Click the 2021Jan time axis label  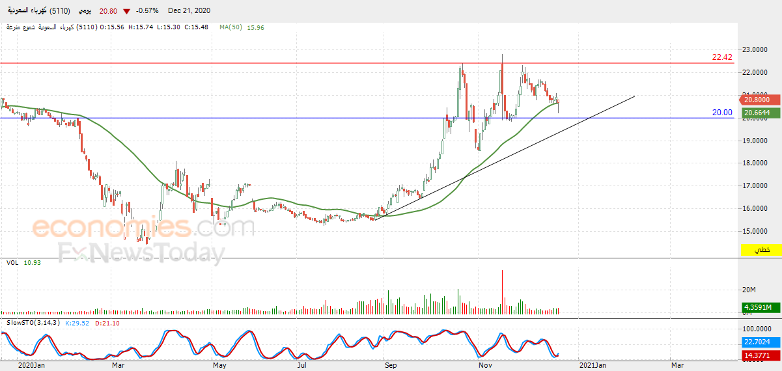pos(594,366)
